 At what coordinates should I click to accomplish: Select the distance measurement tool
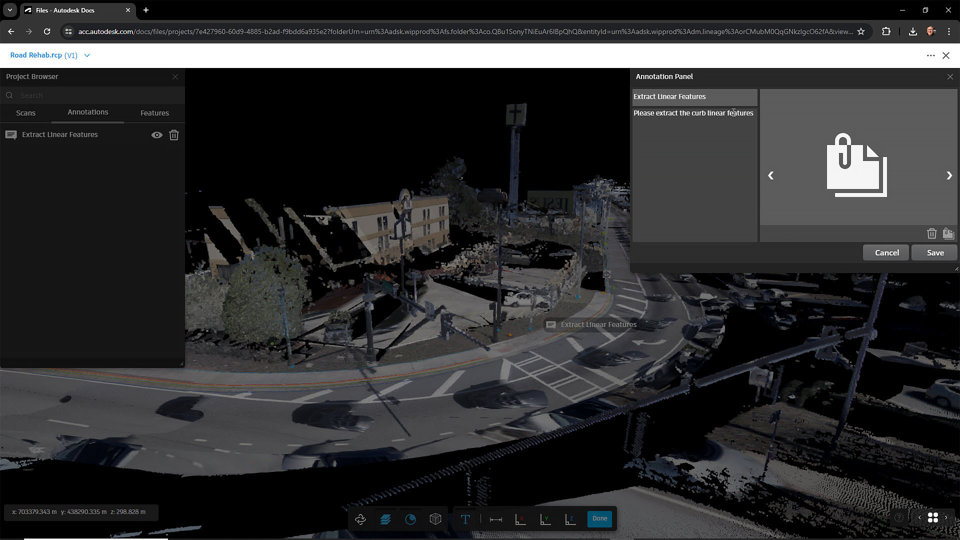click(495, 519)
